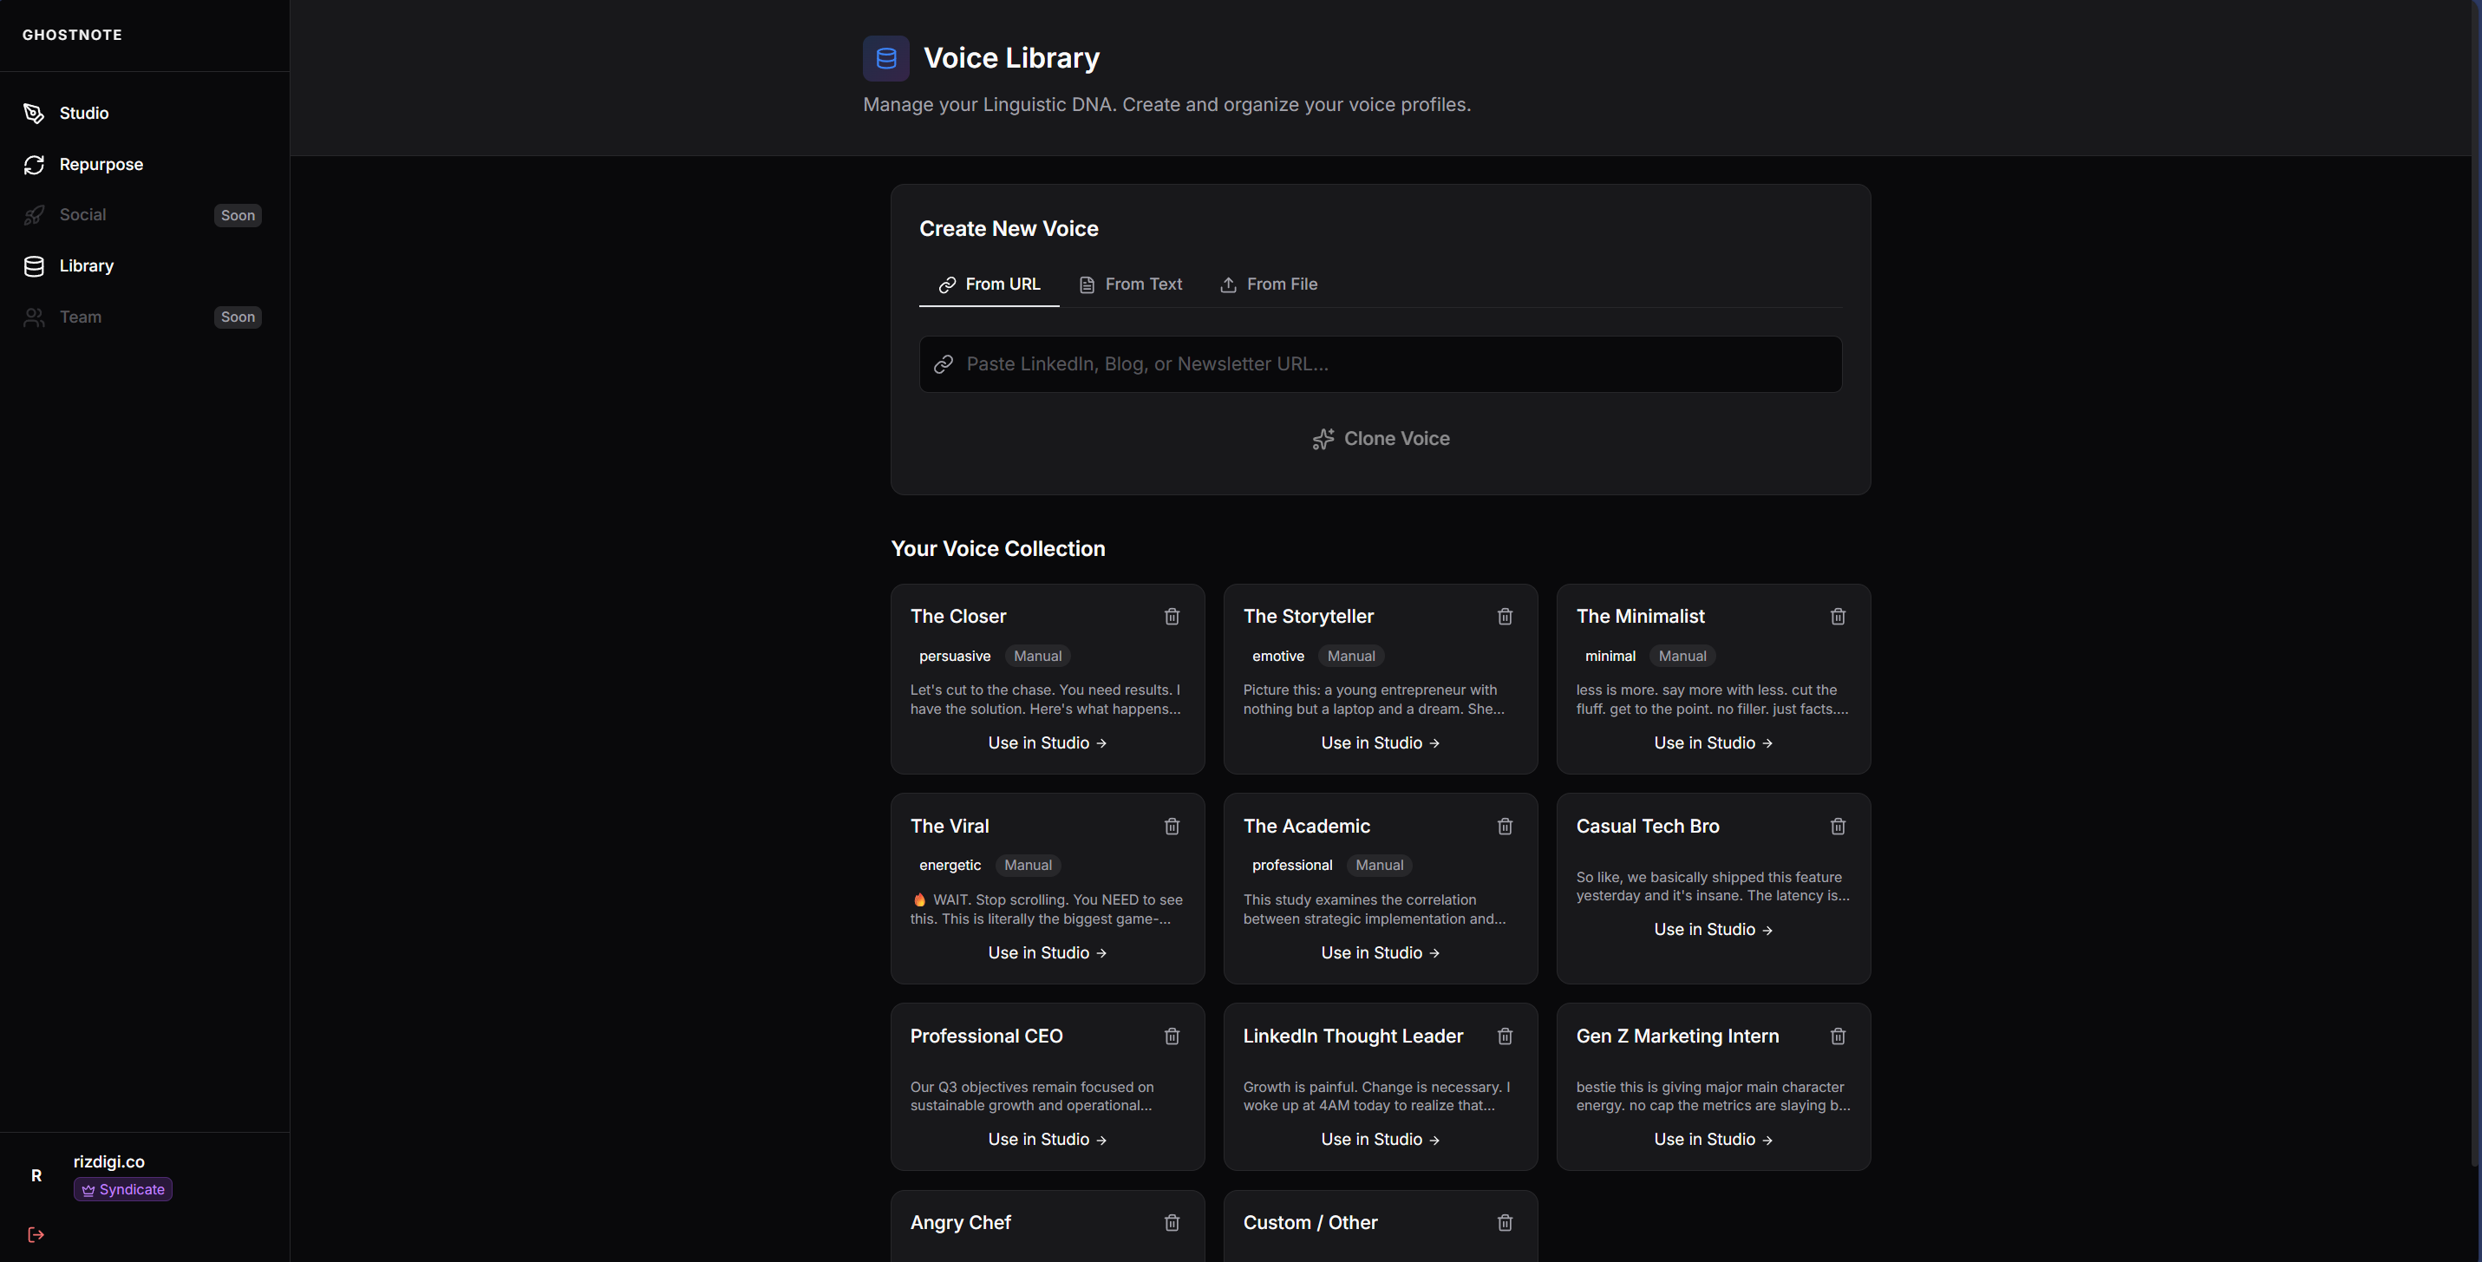Viewport: 2482px width, 1262px height.
Task: Open the 'From File' tab
Action: [x=1268, y=284]
